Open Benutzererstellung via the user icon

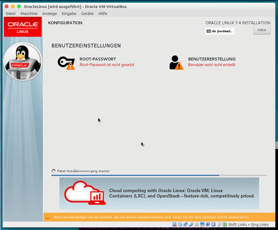pyautogui.click(x=176, y=62)
